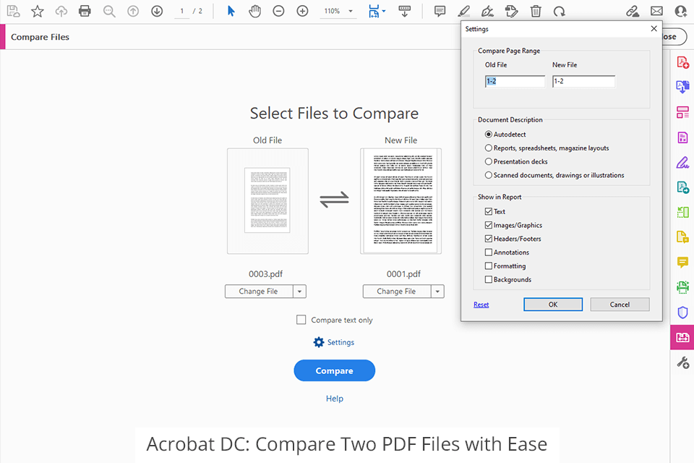Open the Export PDF sidebar tool
Screen dimensions: 694x463
[x=682, y=87]
